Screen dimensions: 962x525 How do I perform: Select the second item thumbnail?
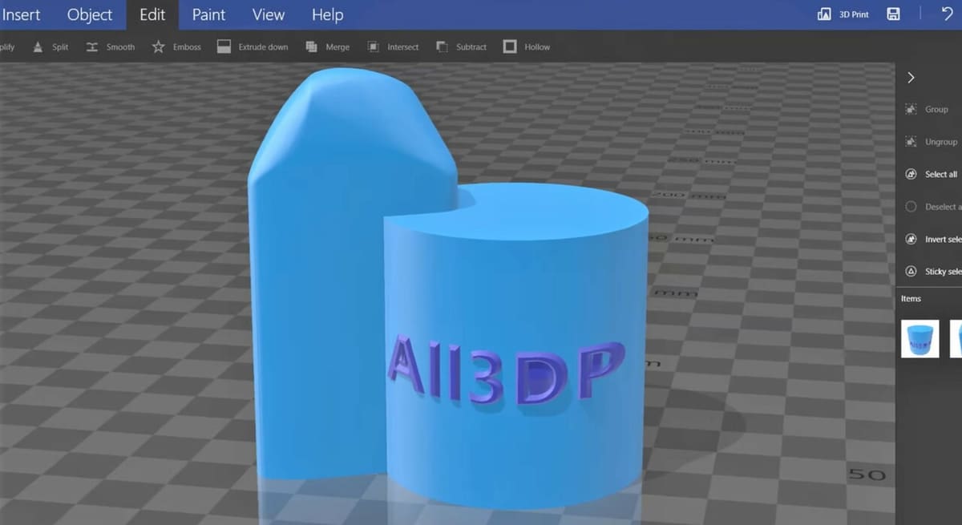click(x=956, y=339)
